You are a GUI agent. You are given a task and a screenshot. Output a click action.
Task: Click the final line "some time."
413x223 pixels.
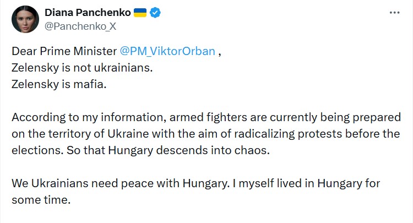coord(41,199)
